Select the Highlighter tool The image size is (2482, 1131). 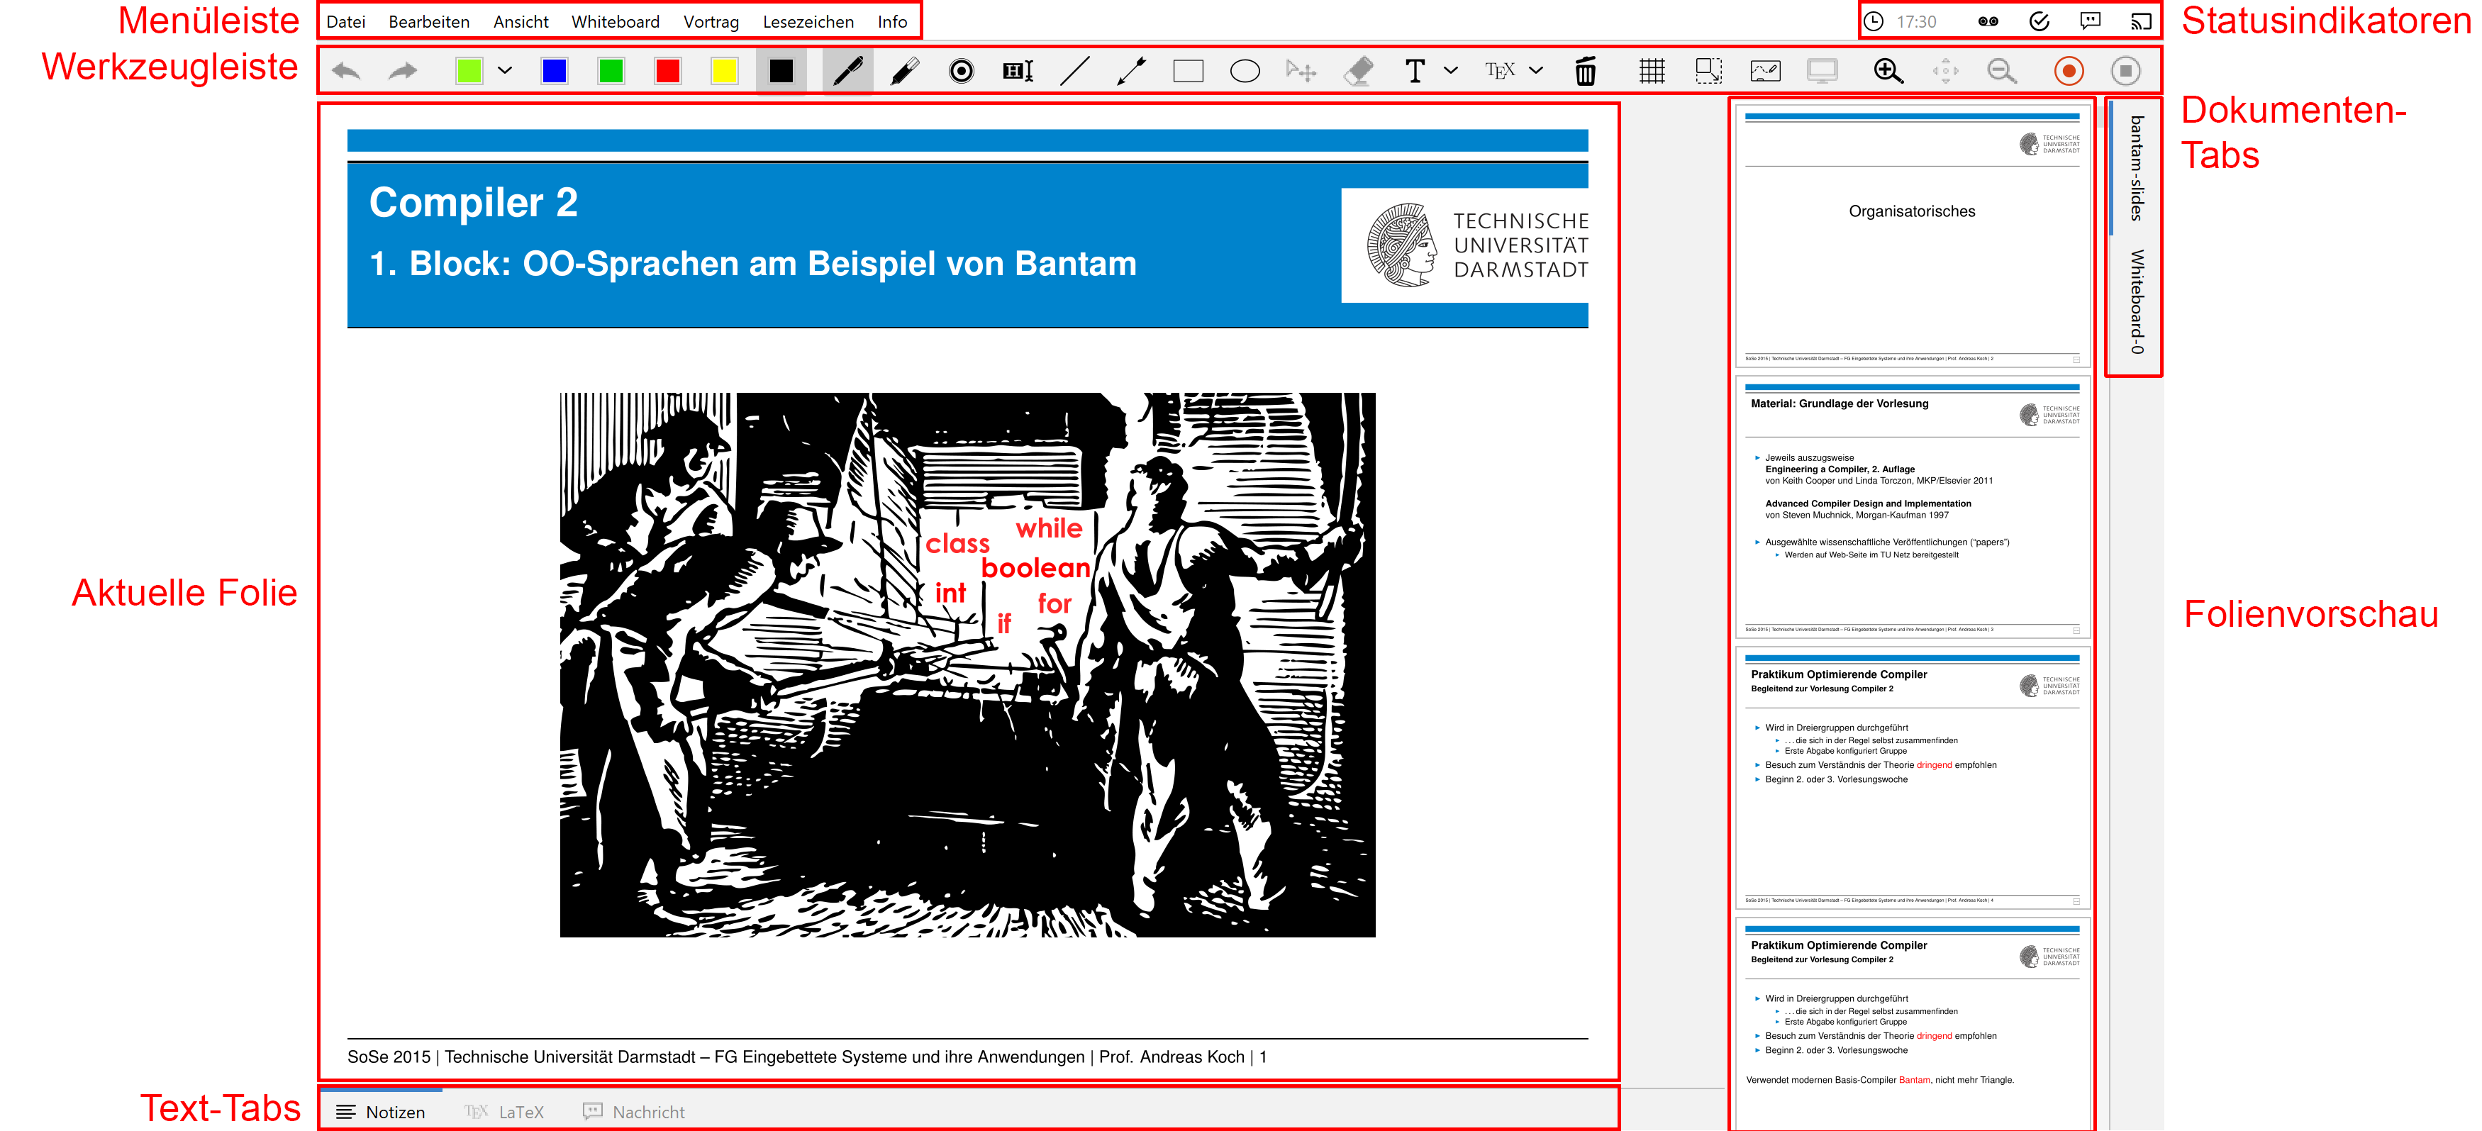tap(903, 70)
